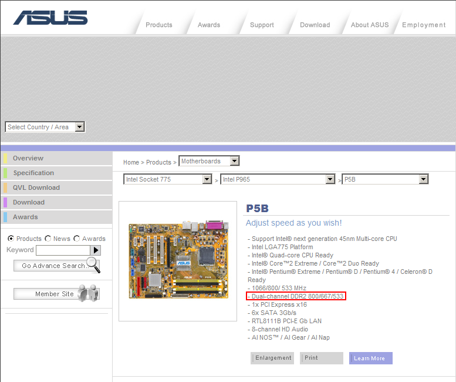Click the P5B motherboard thumbnail image
Viewport: 456px width, 382px height.
tap(178, 260)
